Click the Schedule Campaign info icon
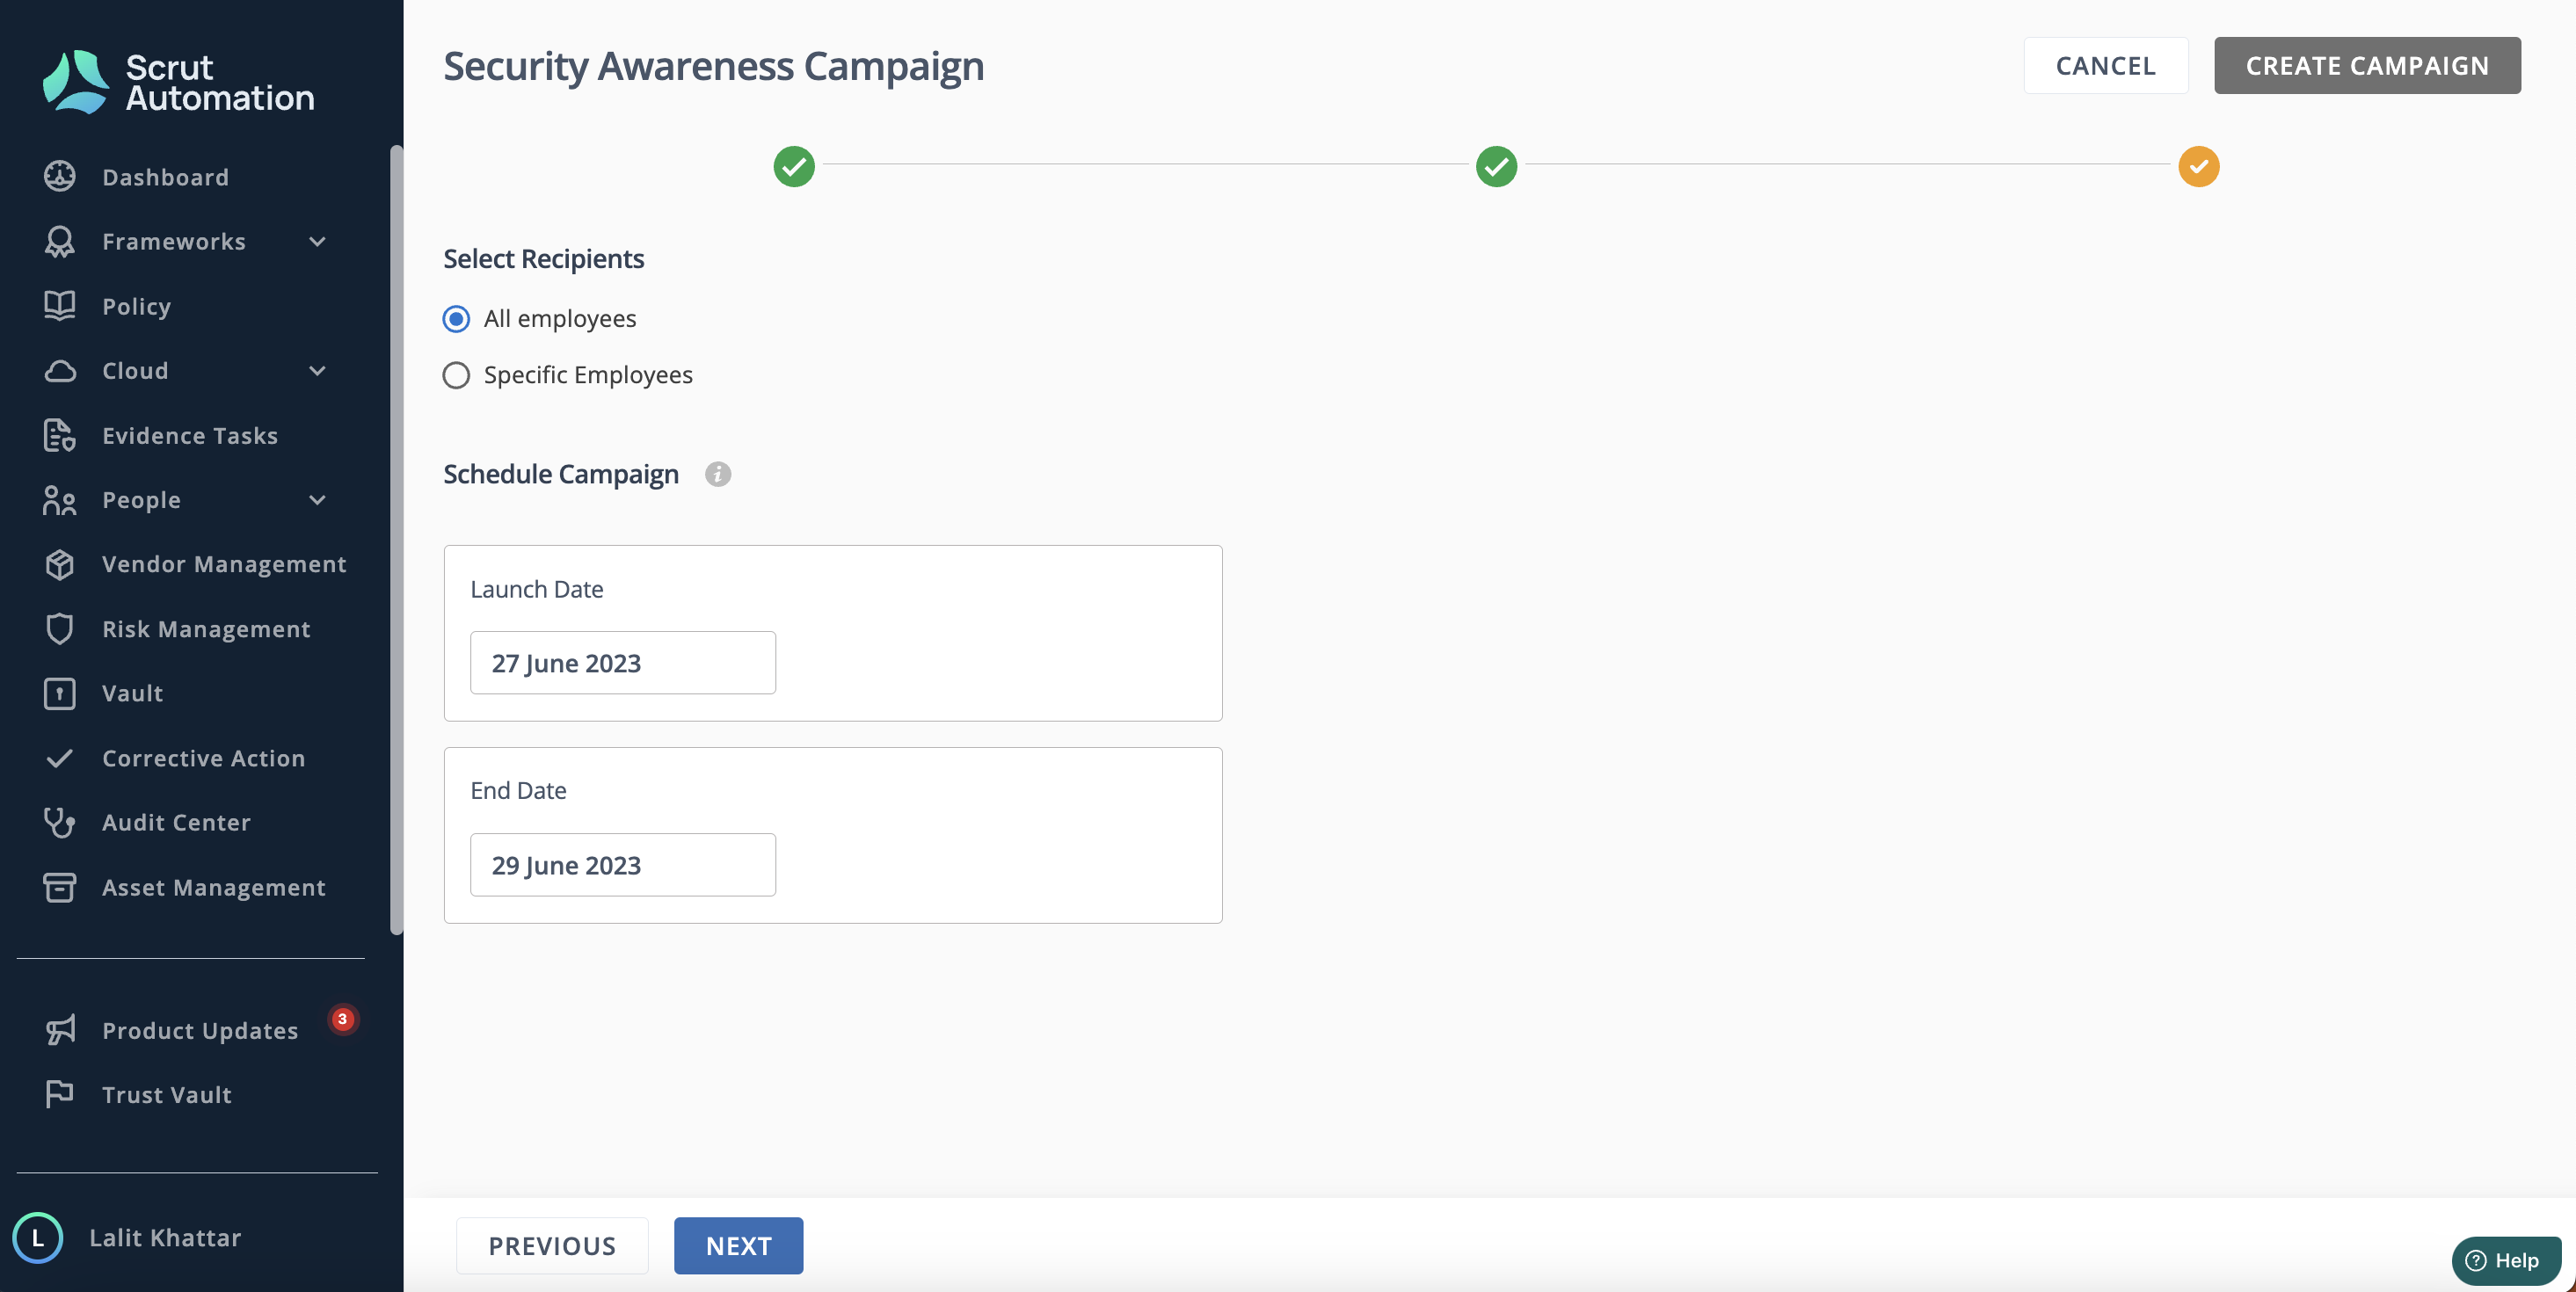The width and height of the screenshot is (2576, 1292). click(717, 474)
